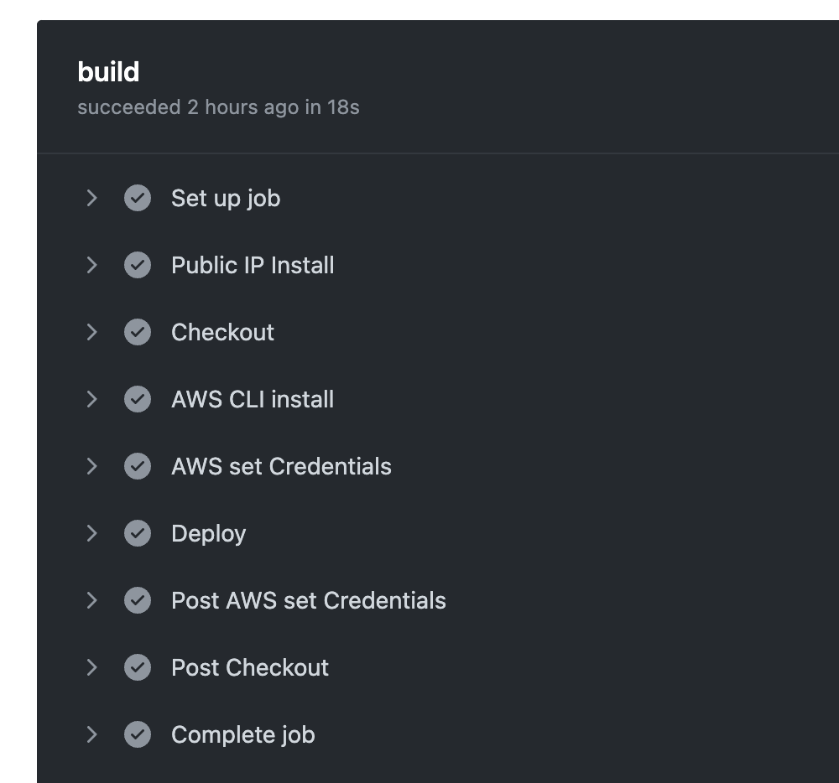Click the checkmark icon next to Deploy
The image size is (839, 783).
click(138, 533)
